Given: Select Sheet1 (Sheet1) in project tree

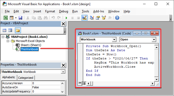Looking at the screenshot, I should [x=31, y=45].
